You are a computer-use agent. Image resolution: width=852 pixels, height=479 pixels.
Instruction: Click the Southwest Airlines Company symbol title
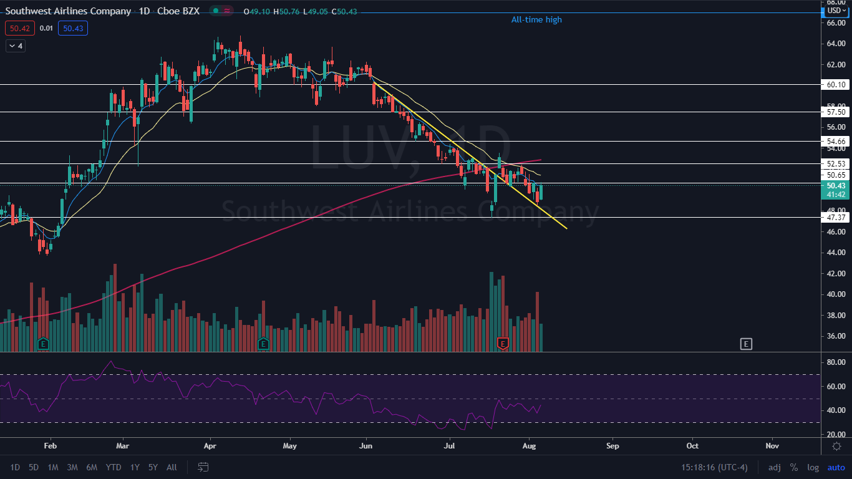(69, 11)
